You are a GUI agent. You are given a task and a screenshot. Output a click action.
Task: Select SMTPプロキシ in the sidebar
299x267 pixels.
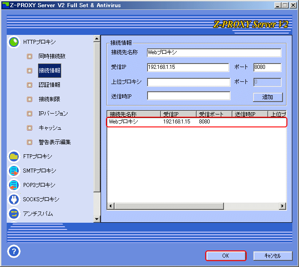coord(39,170)
